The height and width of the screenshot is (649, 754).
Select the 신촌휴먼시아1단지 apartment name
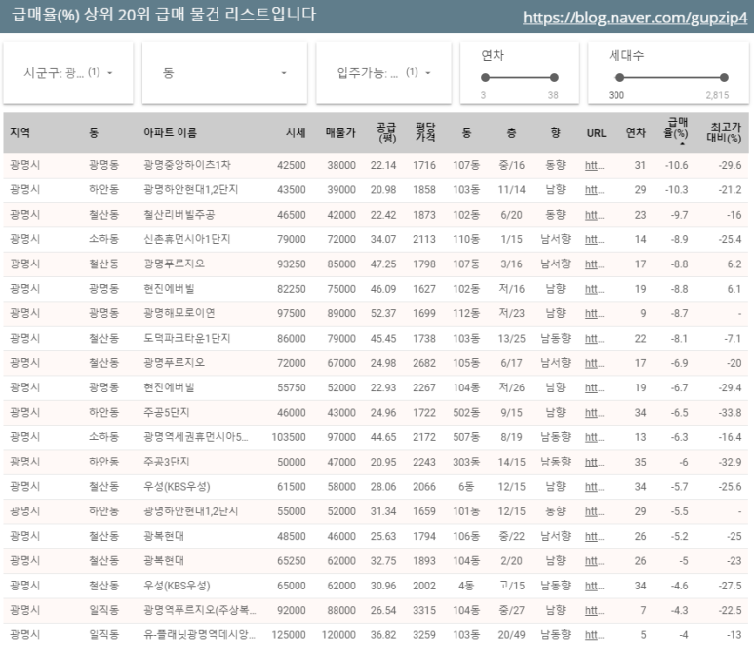pos(187,239)
